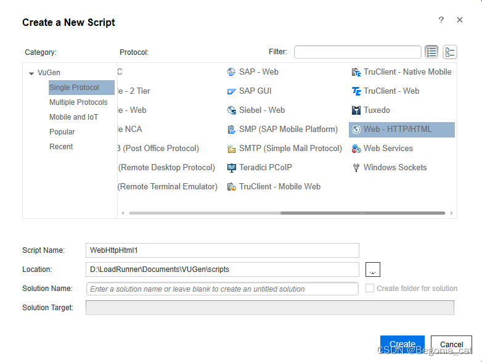Open the Multiple Protocols category
Screen dimensions: 482x362
click(x=78, y=102)
